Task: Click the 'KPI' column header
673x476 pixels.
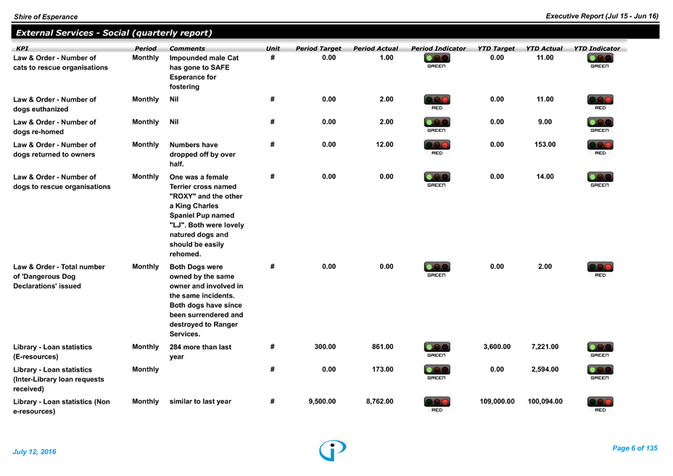Action: pyautogui.click(x=22, y=49)
